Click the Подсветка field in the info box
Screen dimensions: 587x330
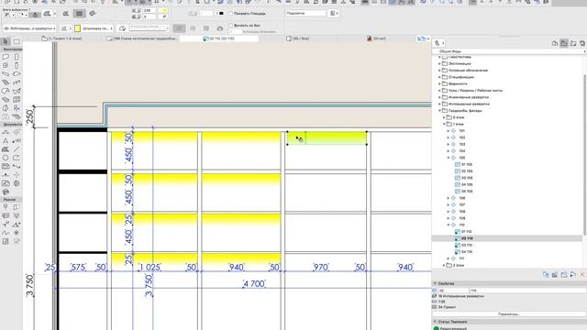305,14
